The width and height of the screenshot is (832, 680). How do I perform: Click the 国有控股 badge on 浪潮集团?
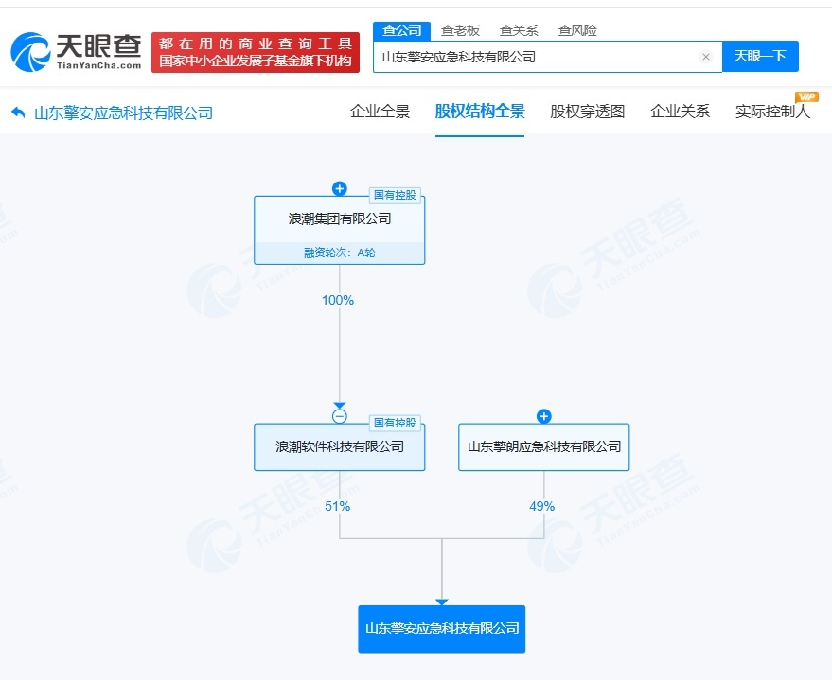pos(395,195)
